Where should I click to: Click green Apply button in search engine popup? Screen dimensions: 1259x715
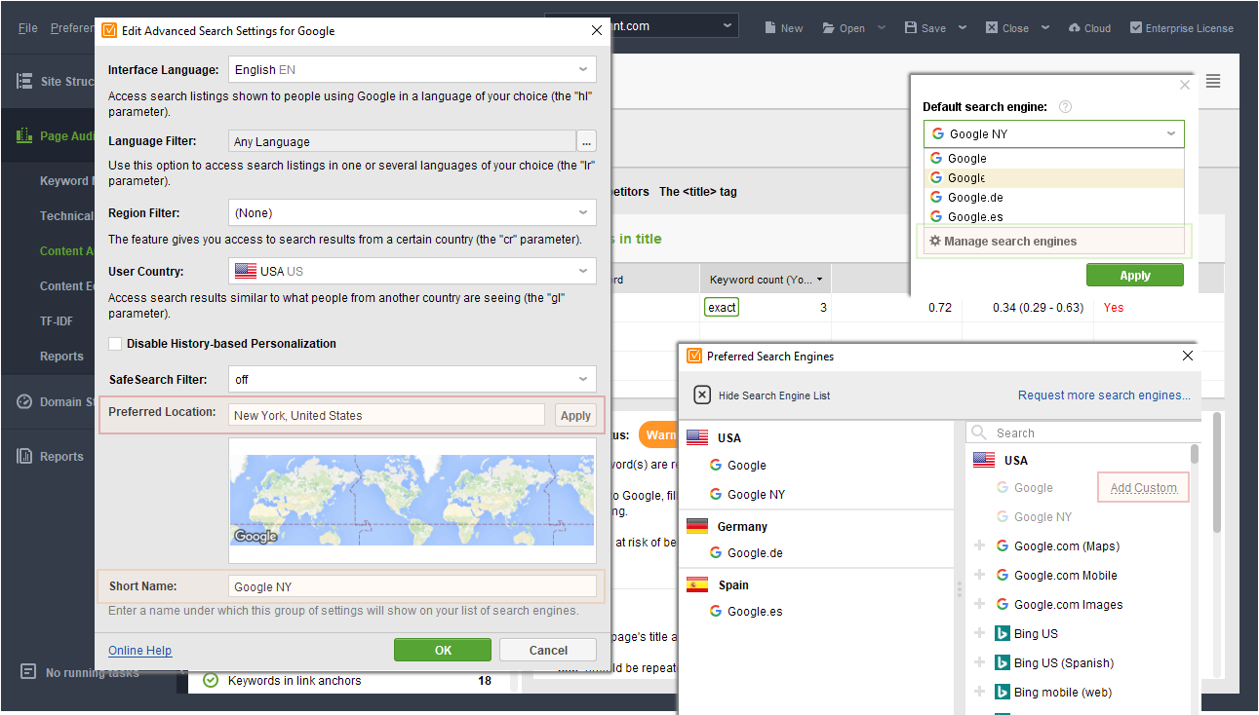click(1135, 276)
